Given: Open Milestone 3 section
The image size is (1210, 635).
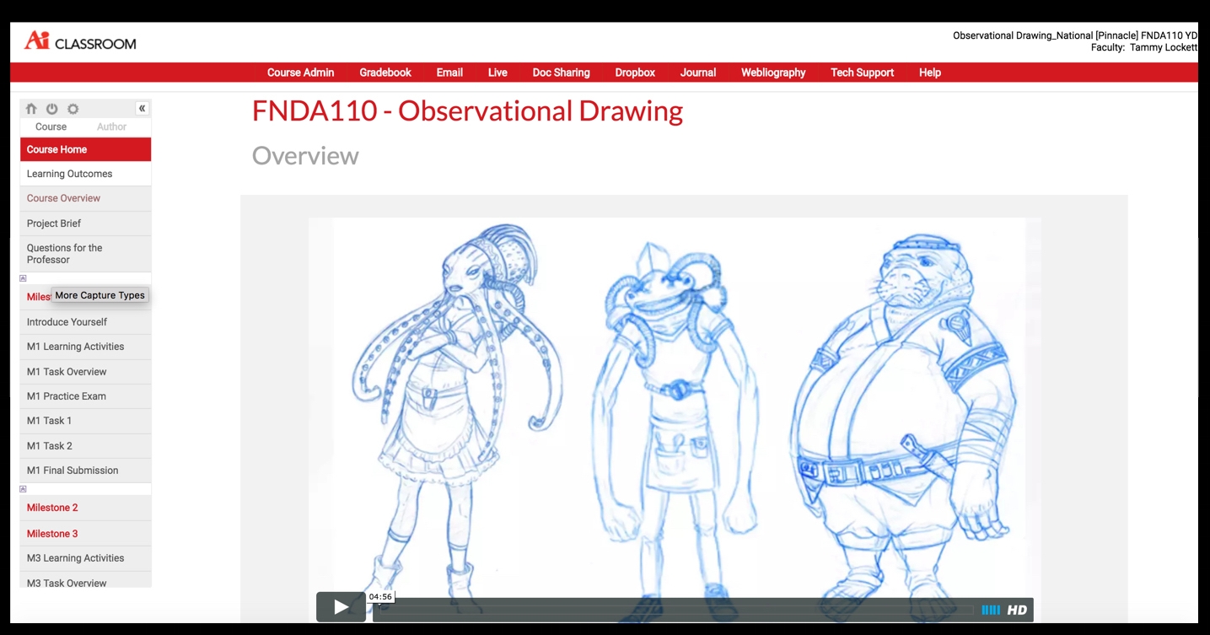Looking at the screenshot, I should [85, 534].
